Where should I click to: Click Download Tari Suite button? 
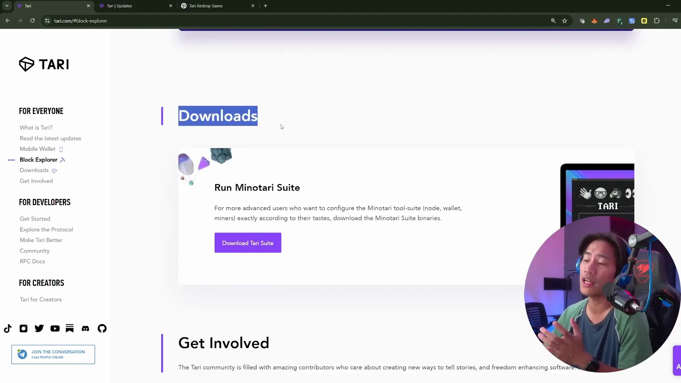[248, 243]
